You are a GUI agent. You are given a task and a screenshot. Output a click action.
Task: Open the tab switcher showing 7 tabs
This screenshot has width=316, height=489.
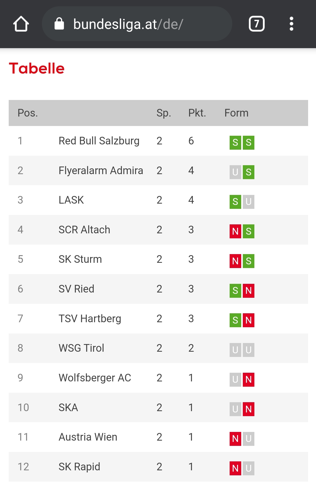click(x=257, y=24)
